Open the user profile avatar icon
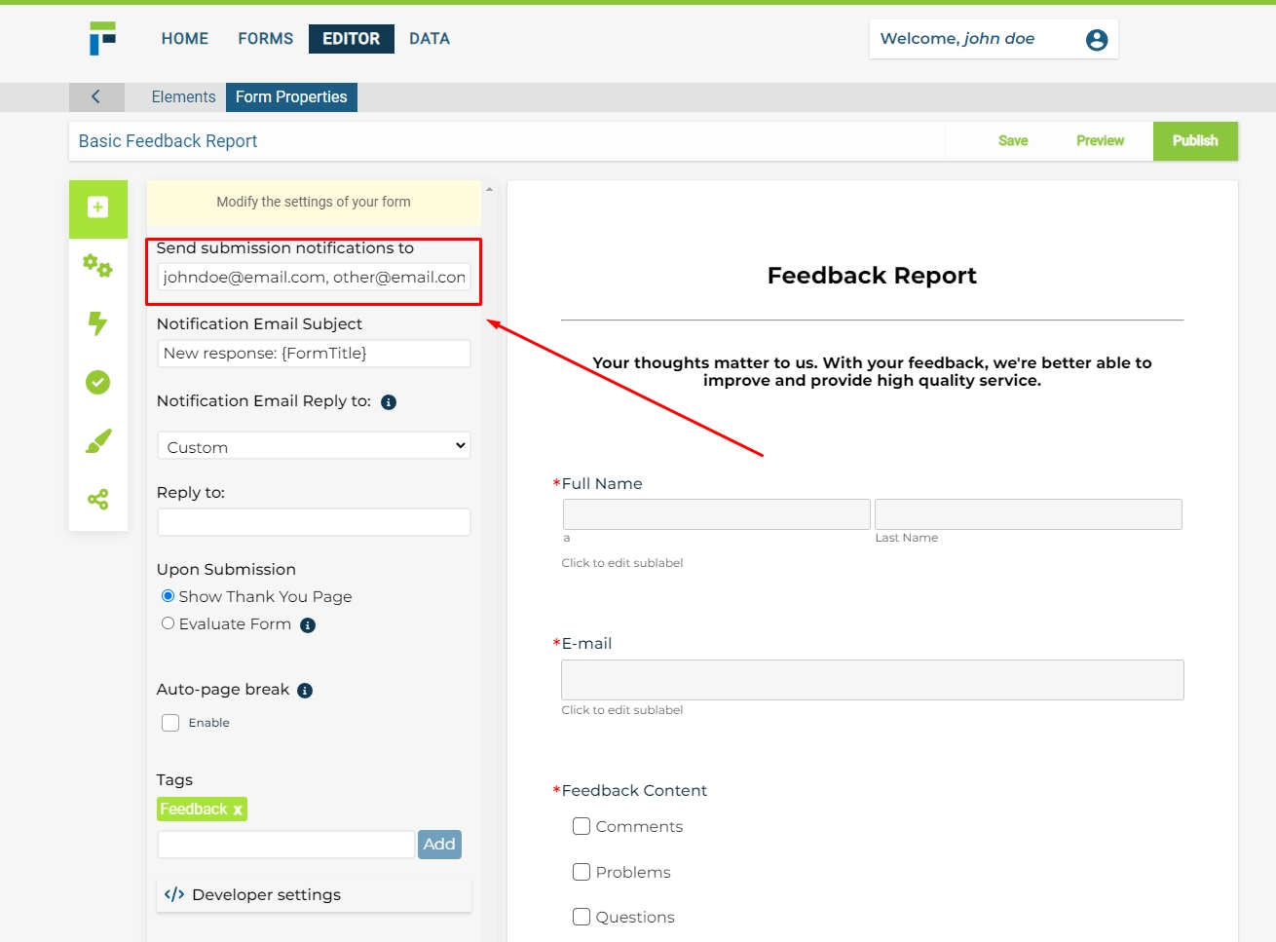The width and height of the screenshot is (1276, 942). pos(1097,40)
